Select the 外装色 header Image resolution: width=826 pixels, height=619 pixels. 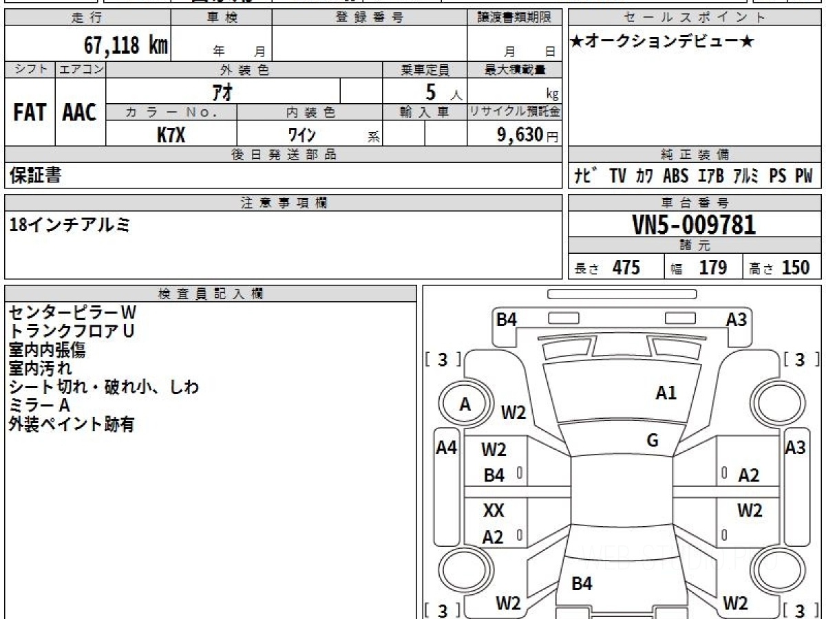point(244,69)
